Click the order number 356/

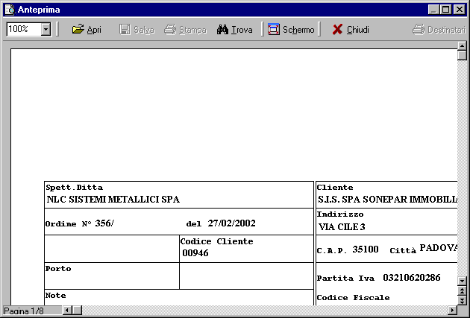click(x=104, y=223)
